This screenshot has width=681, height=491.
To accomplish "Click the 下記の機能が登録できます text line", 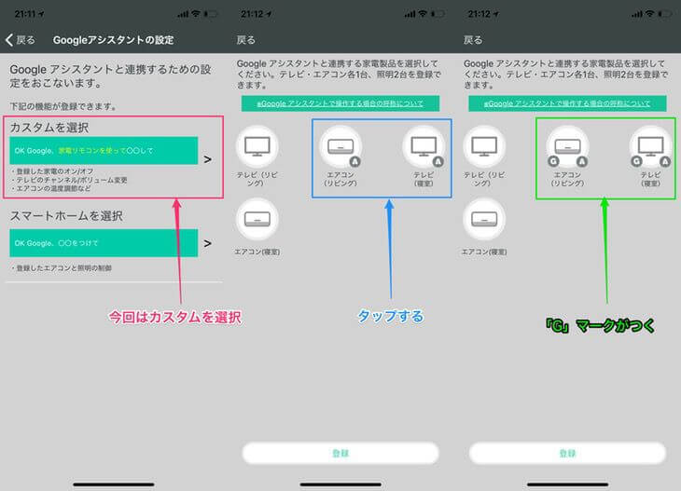I will tap(63, 106).
